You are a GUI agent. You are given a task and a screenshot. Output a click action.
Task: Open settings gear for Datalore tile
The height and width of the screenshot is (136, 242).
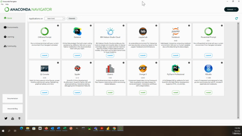pyautogui.click(x=91, y=26)
